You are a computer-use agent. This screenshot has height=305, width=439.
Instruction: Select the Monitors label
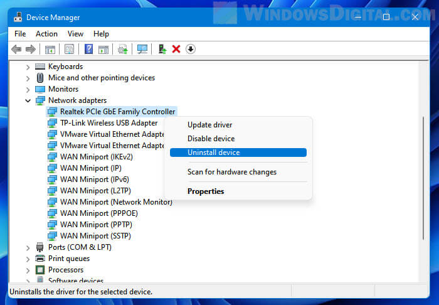63,89
